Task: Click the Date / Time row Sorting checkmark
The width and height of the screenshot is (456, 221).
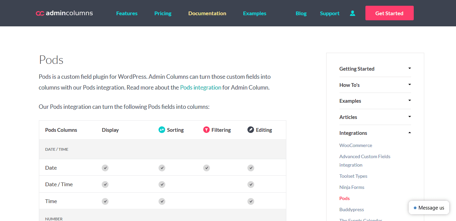Action: click(162, 184)
